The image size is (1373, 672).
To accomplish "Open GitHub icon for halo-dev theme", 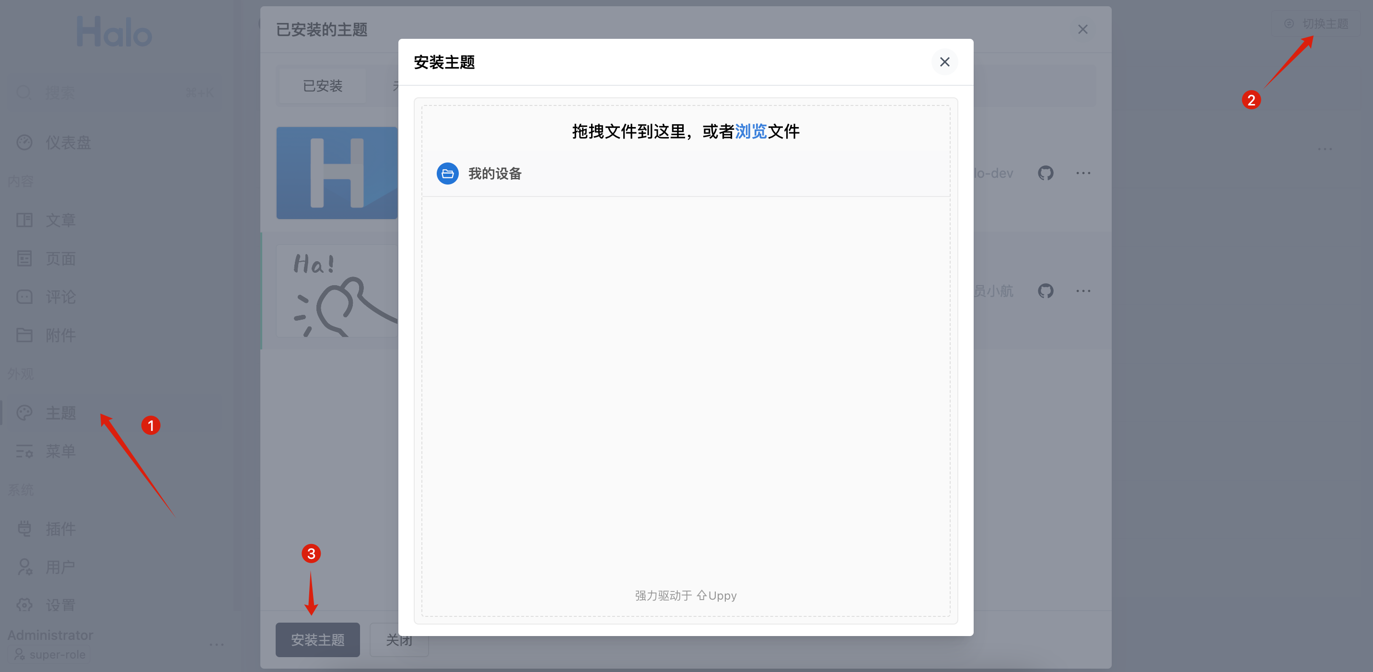I will click(1045, 173).
